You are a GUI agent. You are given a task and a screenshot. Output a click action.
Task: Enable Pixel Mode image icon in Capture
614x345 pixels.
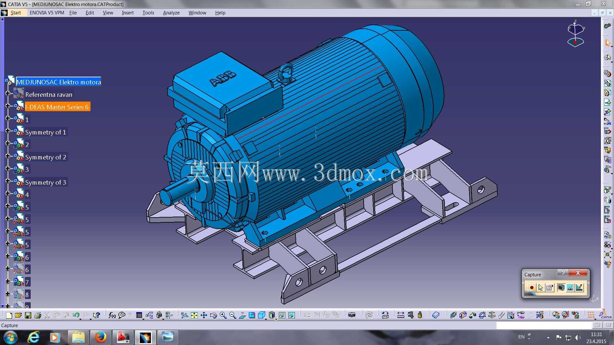pos(570,287)
